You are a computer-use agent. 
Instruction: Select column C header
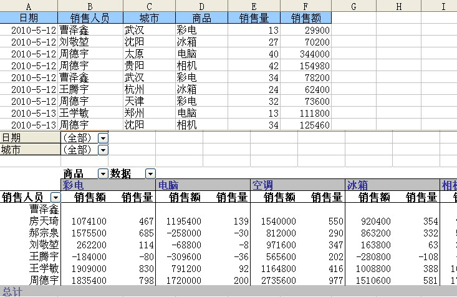tap(149, 6)
